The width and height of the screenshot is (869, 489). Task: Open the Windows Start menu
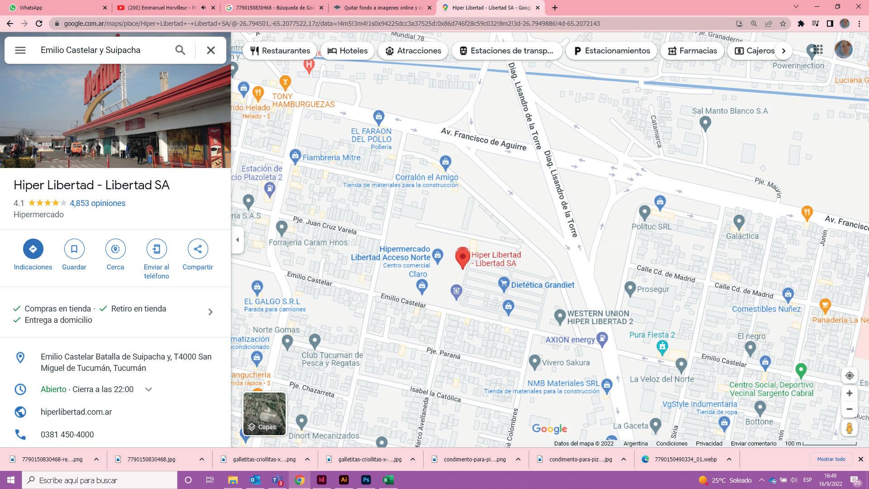[x=11, y=480]
